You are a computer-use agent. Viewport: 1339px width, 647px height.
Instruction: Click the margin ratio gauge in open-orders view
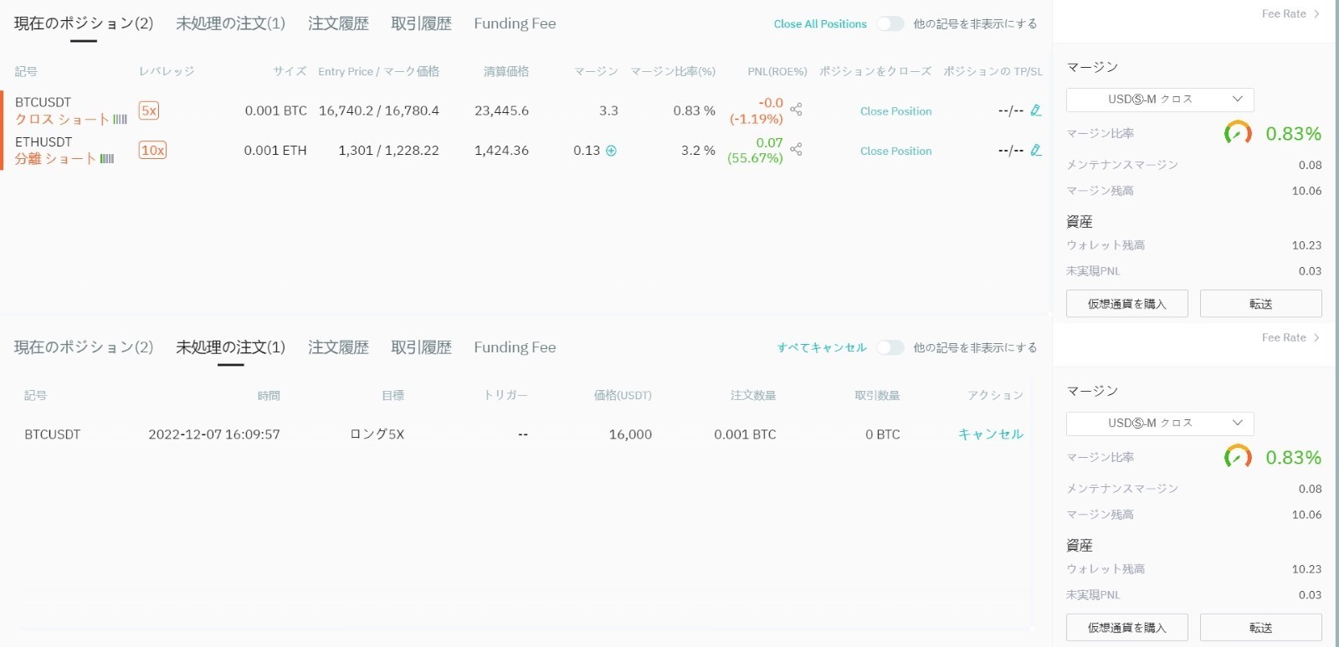pyautogui.click(x=1238, y=457)
